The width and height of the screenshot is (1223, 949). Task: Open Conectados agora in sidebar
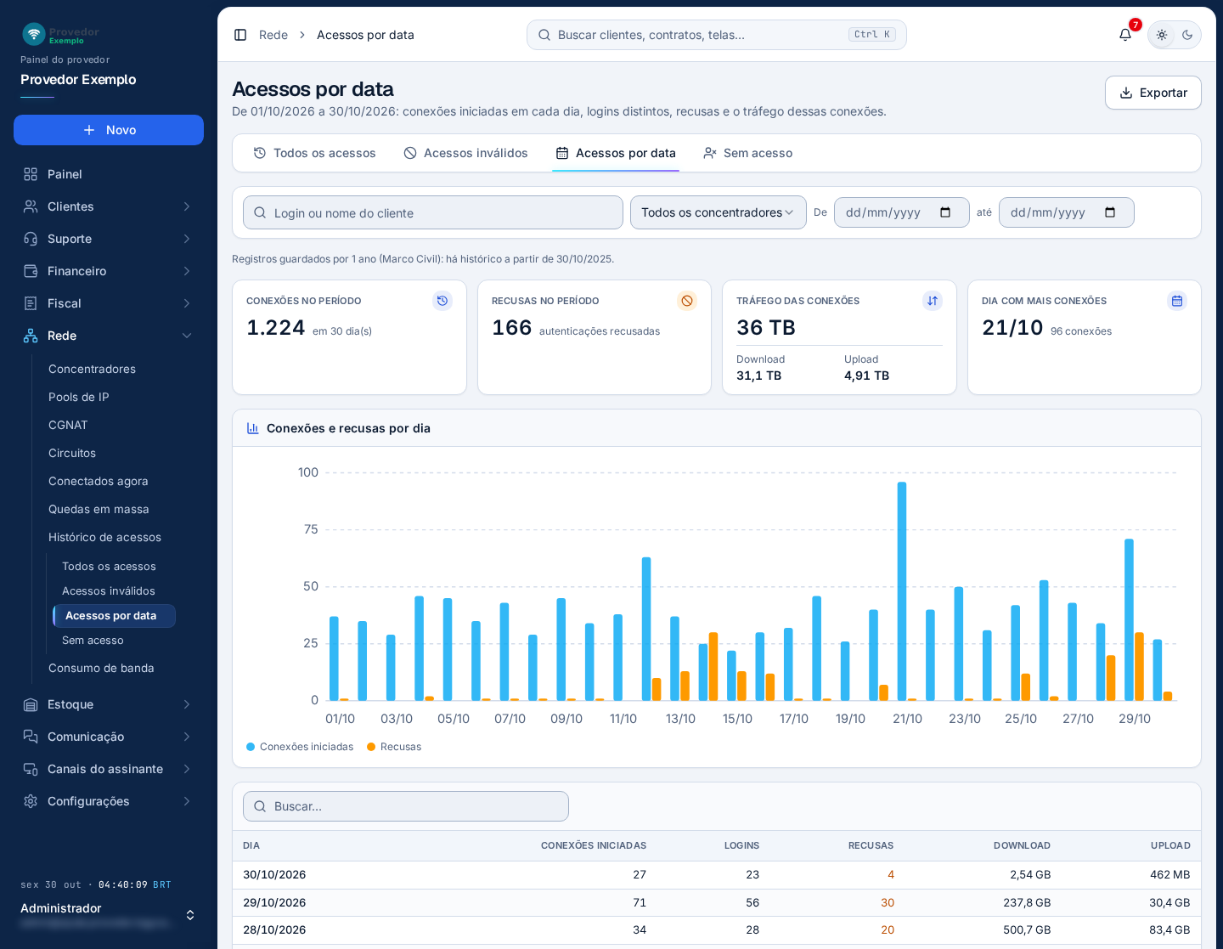click(99, 481)
